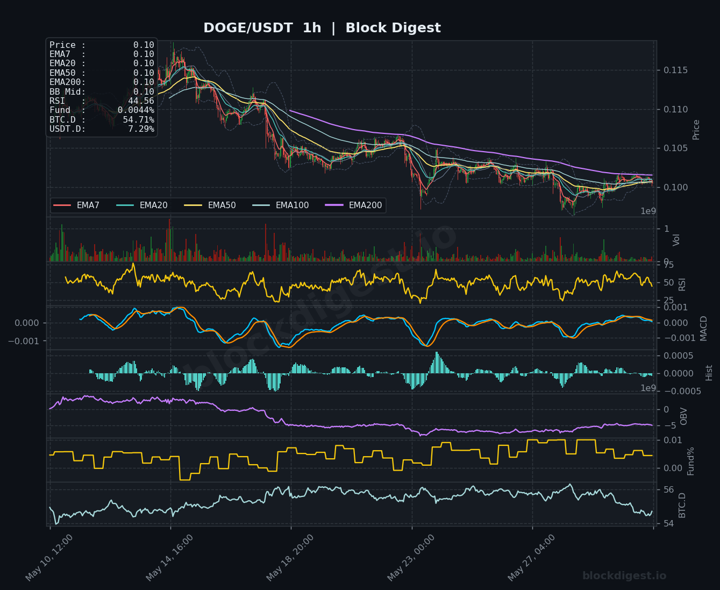Click the USDT.D 7.29% readout
This screenshot has height=590, width=720.
click(x=102, y=129)
